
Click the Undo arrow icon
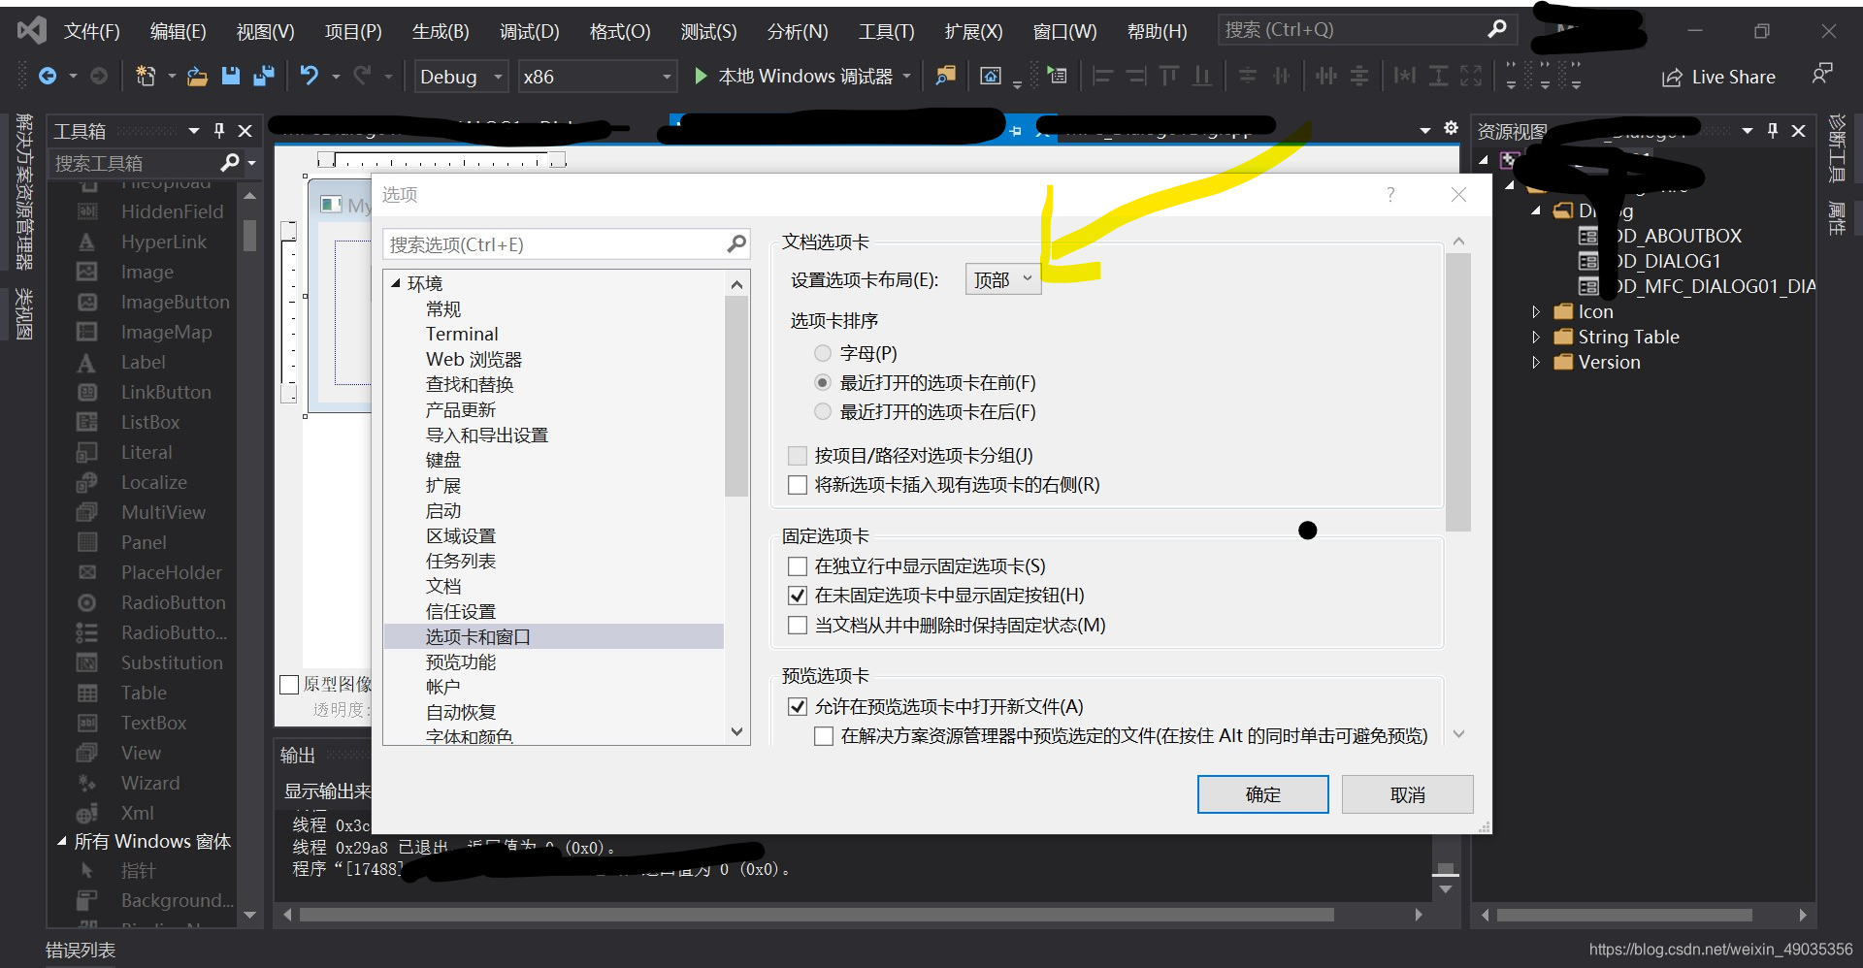310,76
